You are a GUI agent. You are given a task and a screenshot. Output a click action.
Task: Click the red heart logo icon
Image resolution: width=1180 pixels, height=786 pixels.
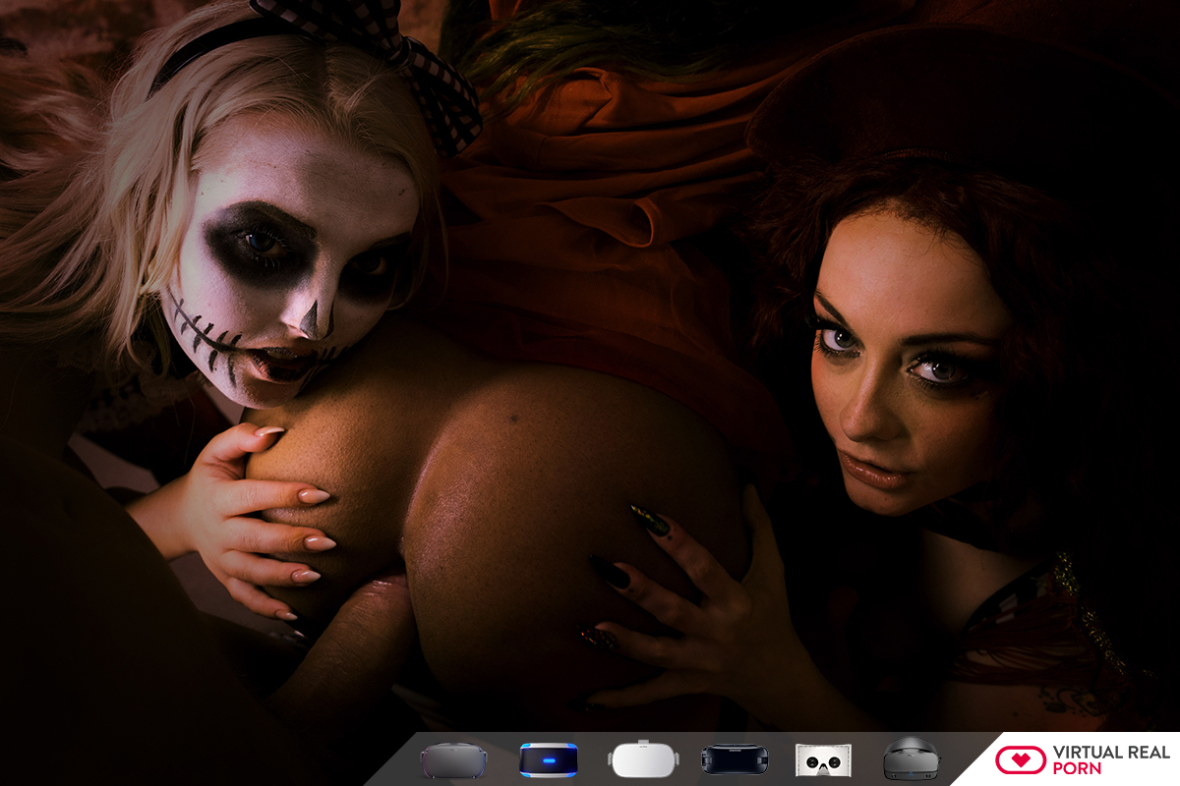point(1020,759)
